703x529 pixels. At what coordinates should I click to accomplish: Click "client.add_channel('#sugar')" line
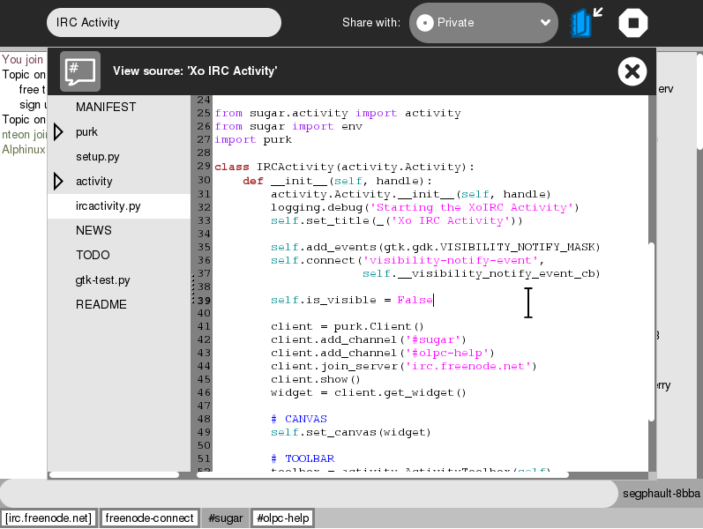pyautogui.click(x=368, y=339)
